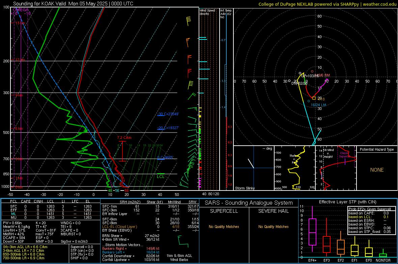Select the MU parcel row
Screen dimensions: 398x264
(51, 217)
